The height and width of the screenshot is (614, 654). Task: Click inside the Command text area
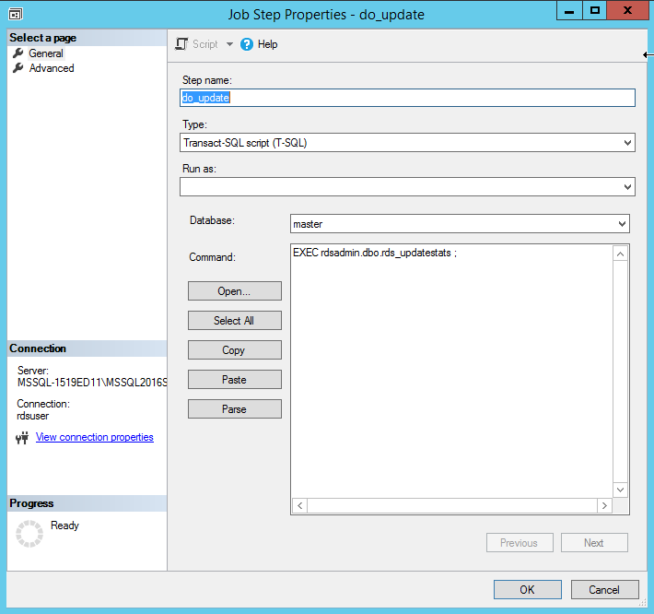coord(451,372)
